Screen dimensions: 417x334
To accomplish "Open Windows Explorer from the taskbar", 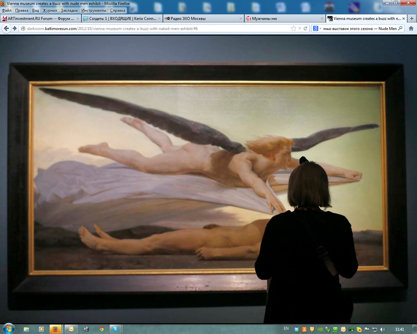I will [x=26, y=329].
